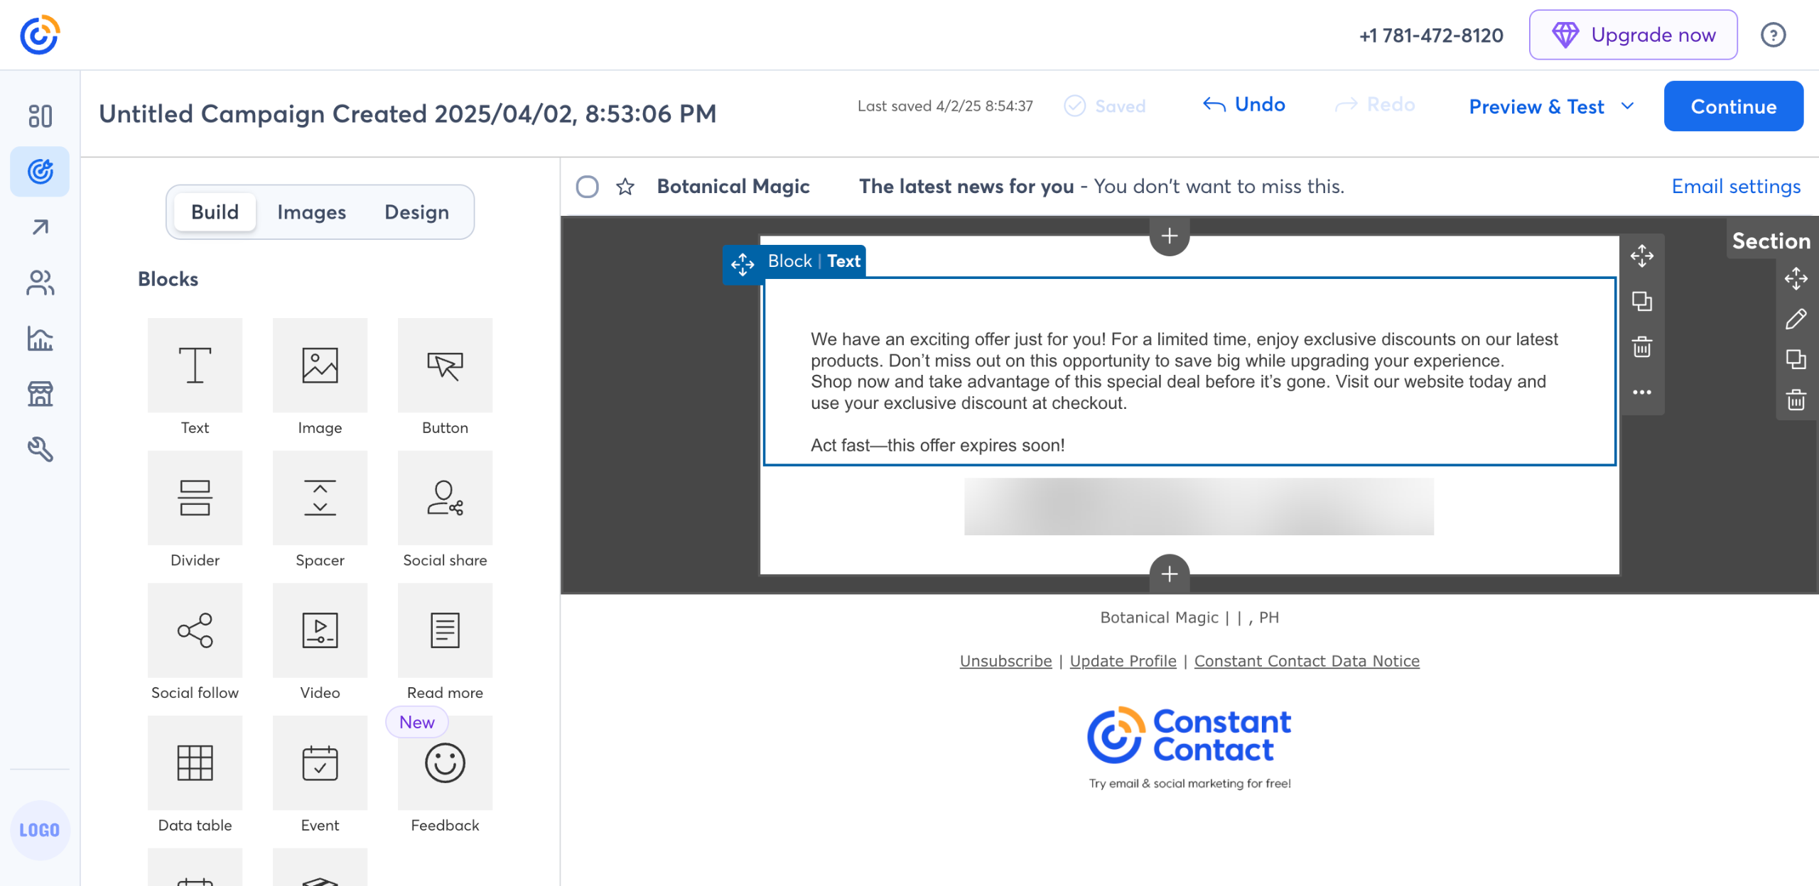This screenshot has width=1819, height=886.
Task: Toggle the star next to Botanical Magic
Action: coord(625,187)
